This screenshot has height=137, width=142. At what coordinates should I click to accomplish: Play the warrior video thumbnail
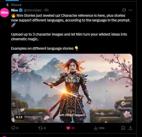[72, 88]
